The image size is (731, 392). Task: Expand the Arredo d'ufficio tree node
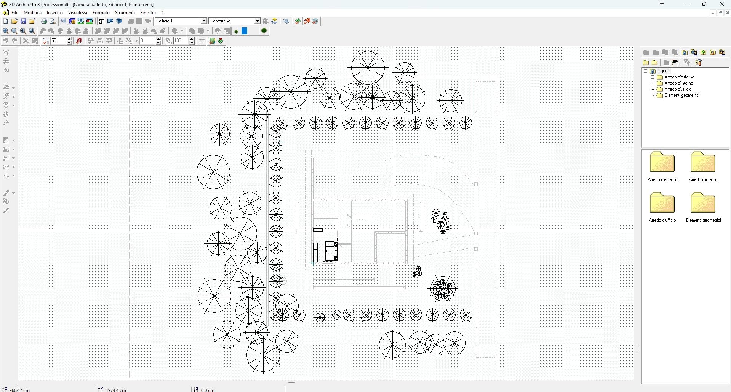653,89
